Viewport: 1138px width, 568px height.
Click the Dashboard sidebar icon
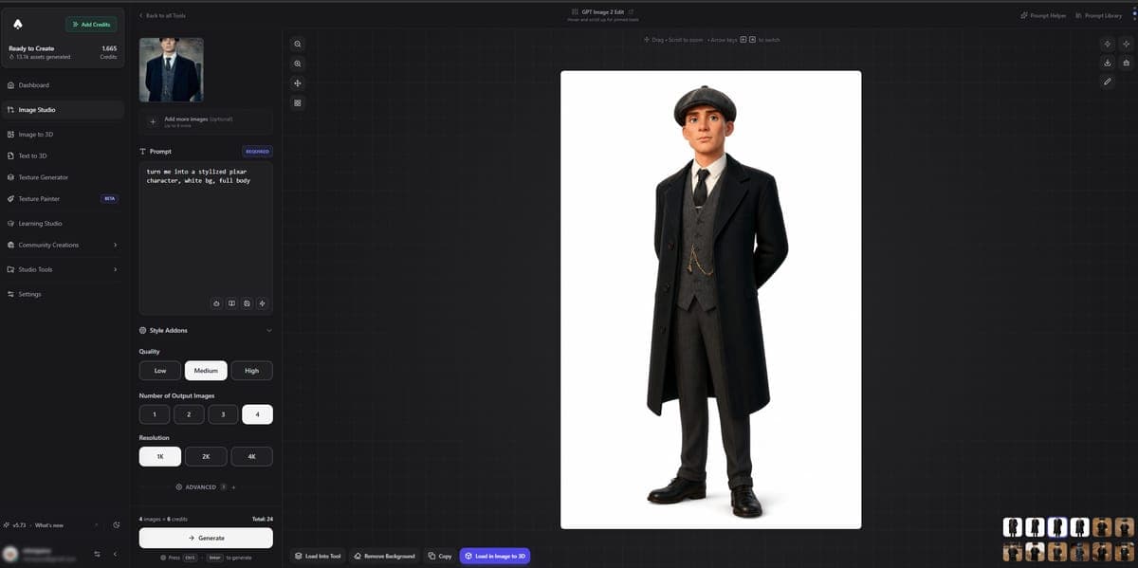click(x=10, y=85)
